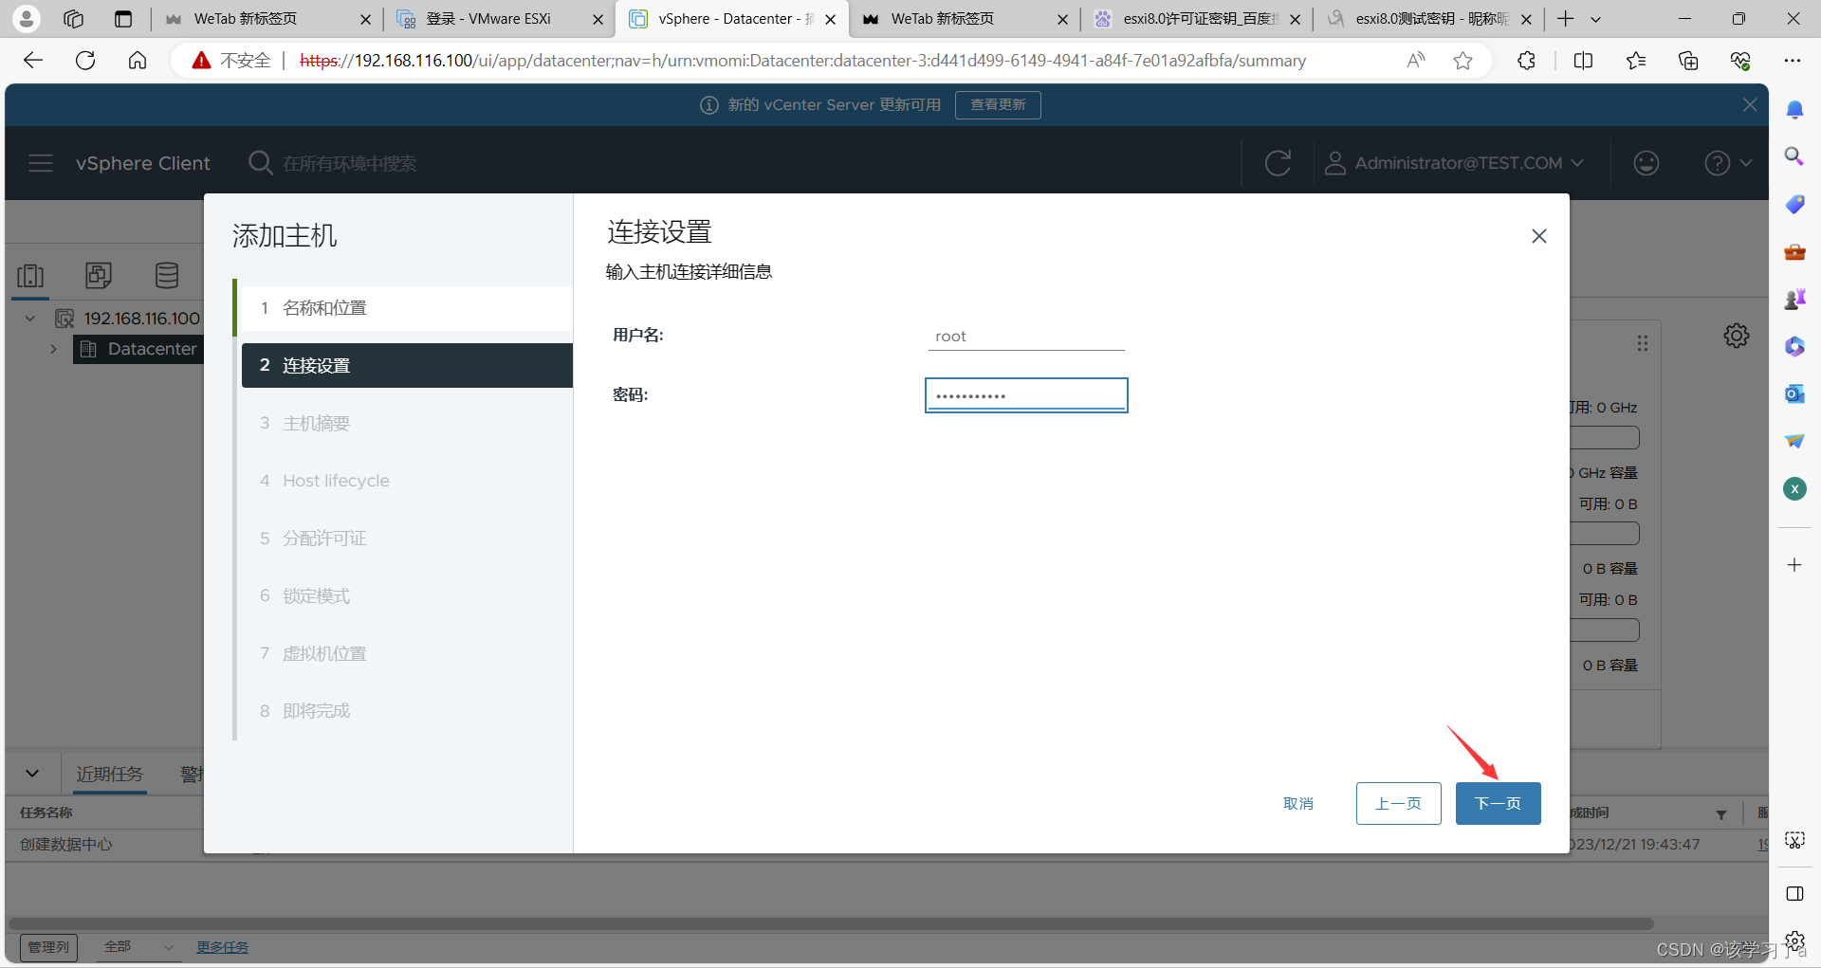Collapse the recent tasks panel chevron
The width and height of the screenshot is (1821, 968).
pos(32,774)
